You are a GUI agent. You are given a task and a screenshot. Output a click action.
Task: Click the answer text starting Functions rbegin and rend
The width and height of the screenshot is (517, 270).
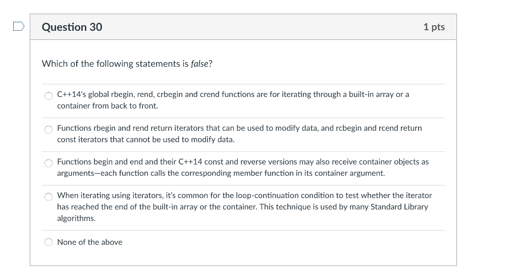click(x=239, y=134)
